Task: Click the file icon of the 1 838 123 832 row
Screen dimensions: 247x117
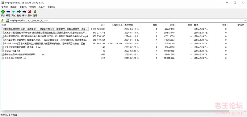Action: 2,29
